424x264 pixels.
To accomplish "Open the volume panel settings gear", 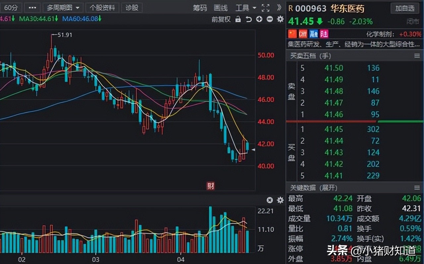I will click(280, 200).
